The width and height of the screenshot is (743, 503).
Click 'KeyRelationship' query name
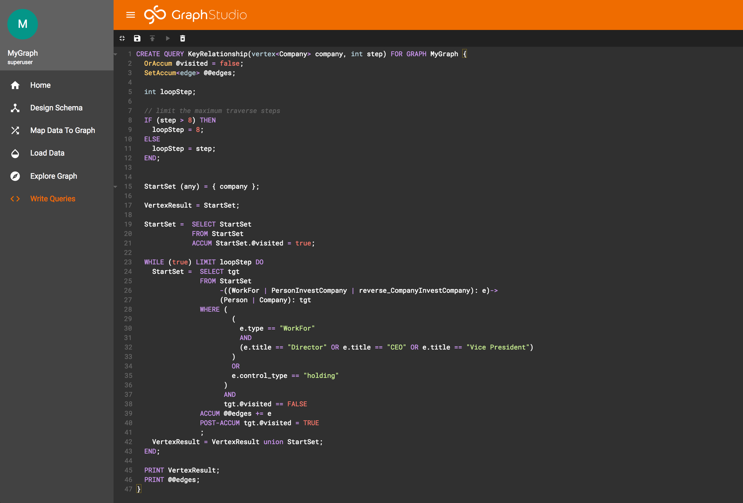pos(218,54)
